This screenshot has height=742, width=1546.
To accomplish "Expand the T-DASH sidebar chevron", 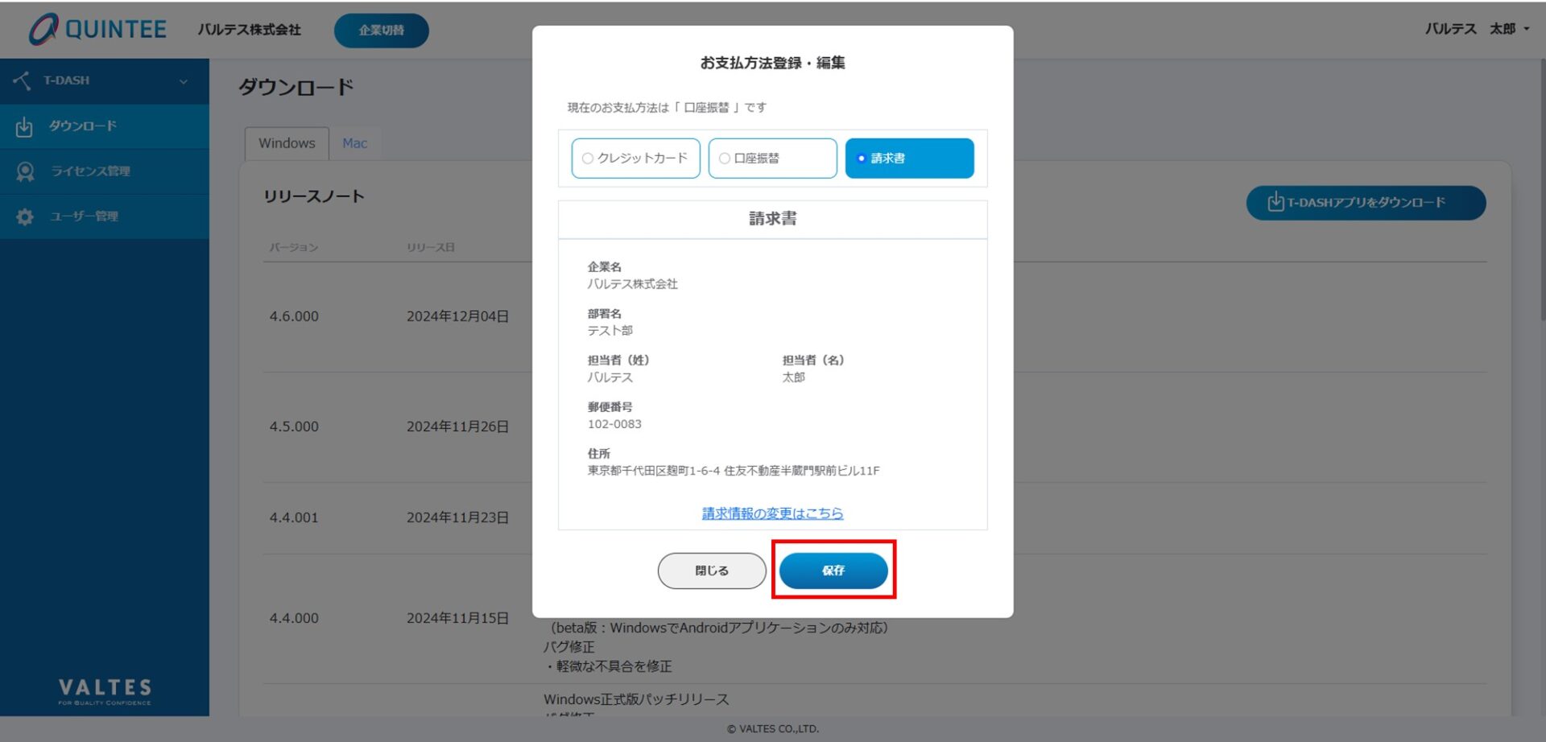I will click(x=184, y=81).
